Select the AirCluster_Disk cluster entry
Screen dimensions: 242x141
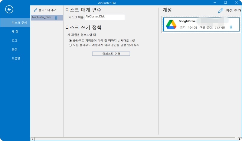point(47,18)
